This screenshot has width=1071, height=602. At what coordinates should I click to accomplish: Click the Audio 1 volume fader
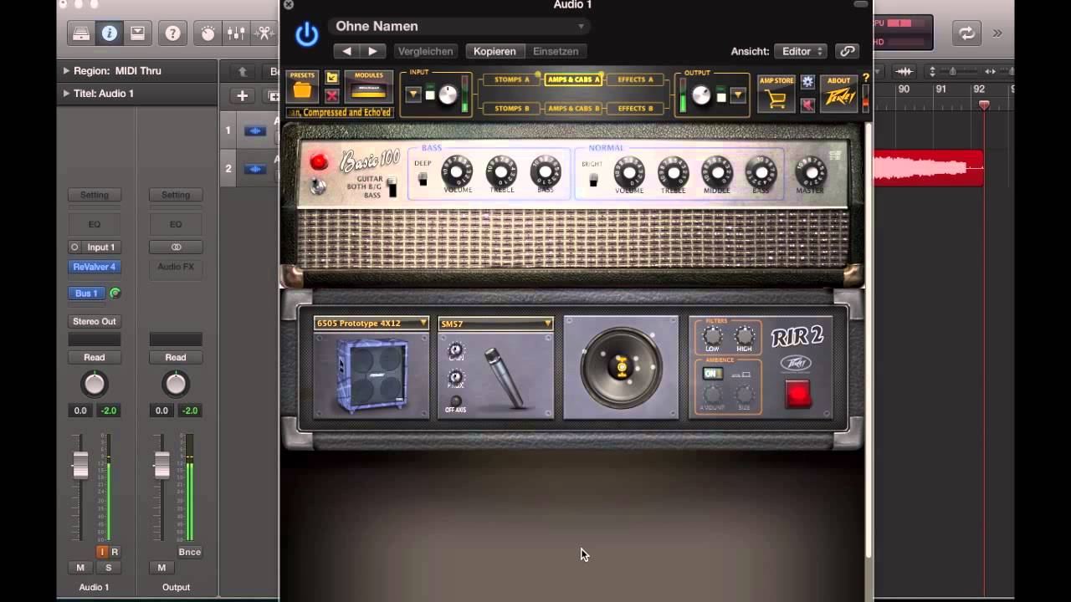80,465
